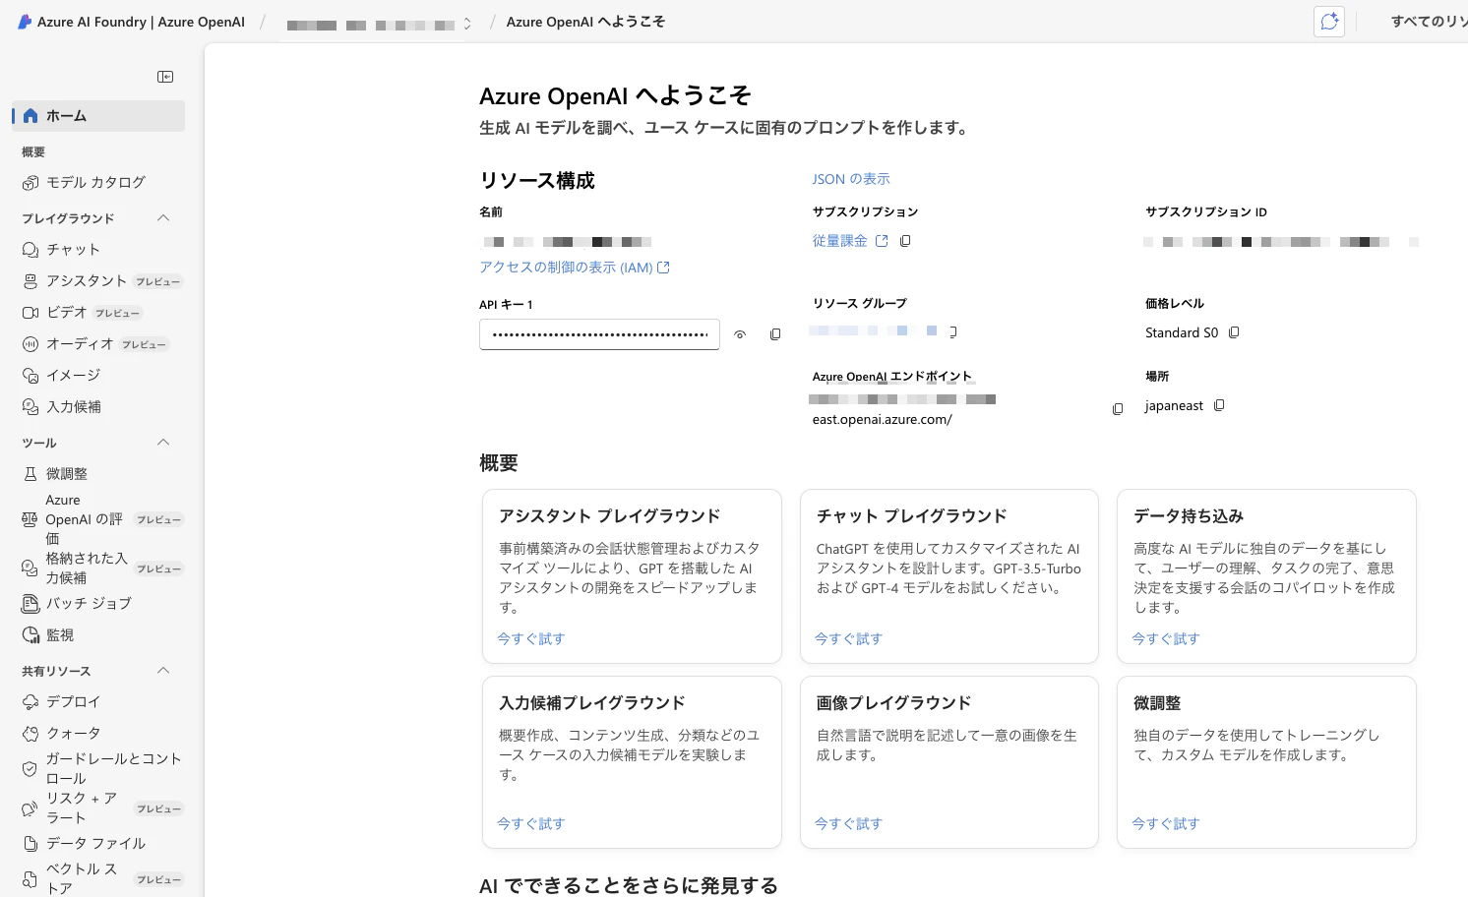Screen dimensions: 1468x897
Task: Click the Azure OpenAI へようこそ breadcrumb
Action: tap(585, 22)
